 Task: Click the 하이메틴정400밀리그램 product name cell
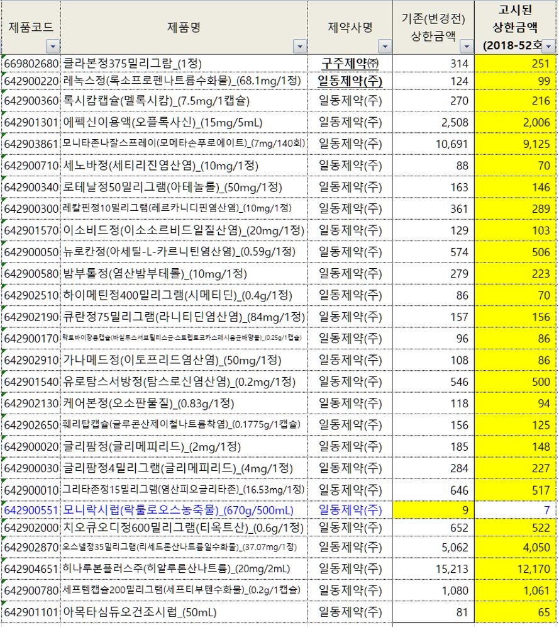tap(184, 295)
